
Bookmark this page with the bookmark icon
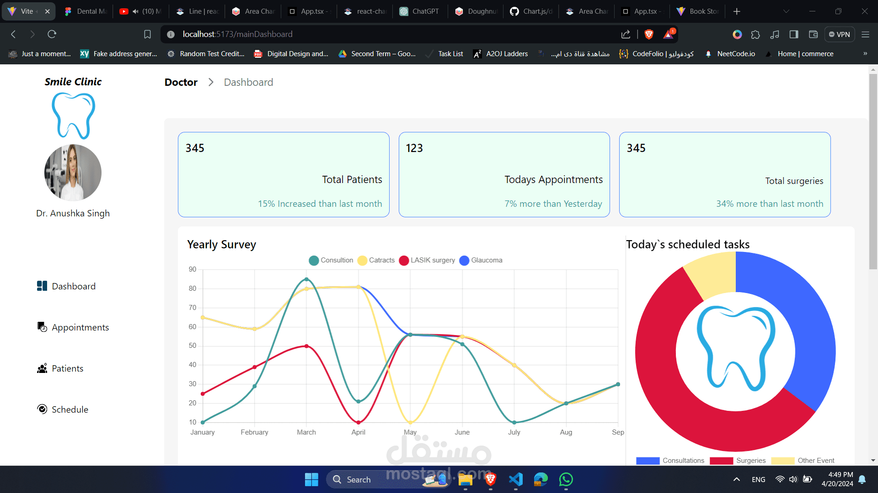click(147, 34)
